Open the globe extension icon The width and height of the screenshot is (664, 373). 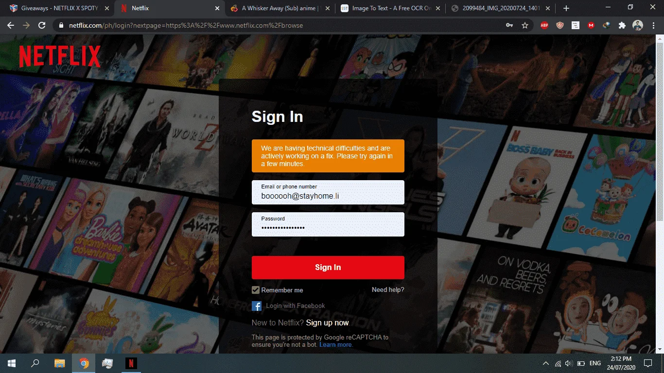tap(607, 25)
